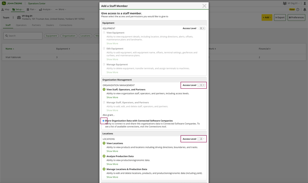Click the staff Search input field
Viewport: 308px width, 183px height.
[23, 36]
